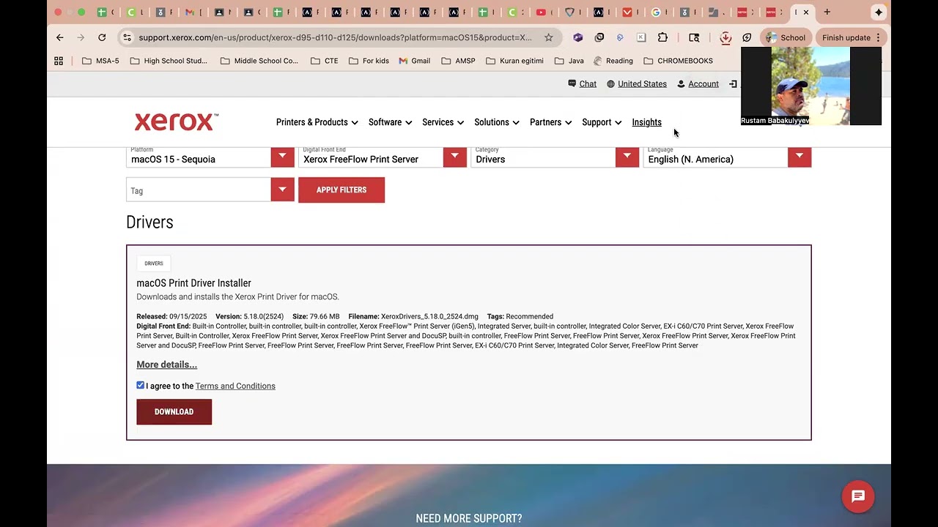Open the CHROMEBOOKS bookmark folder
Screen dimensions: 938x527
pyautogui.click(x=678, y=61)
